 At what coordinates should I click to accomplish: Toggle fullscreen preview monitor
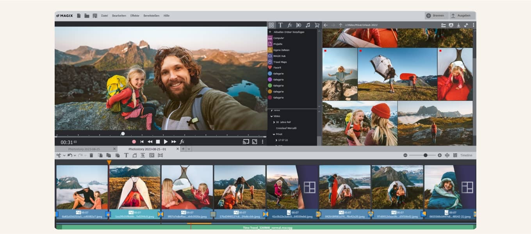tap(255, 142)
